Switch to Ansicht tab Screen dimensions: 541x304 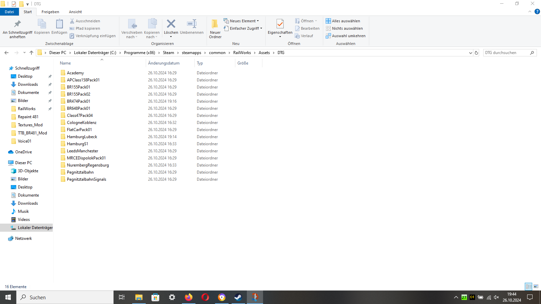[x=75, y=12]
